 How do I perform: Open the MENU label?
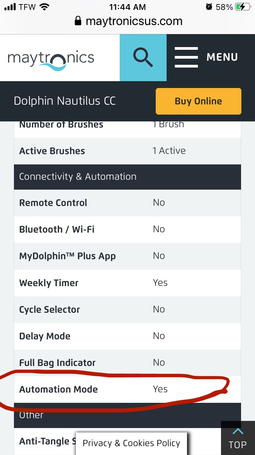click(222, 57)
